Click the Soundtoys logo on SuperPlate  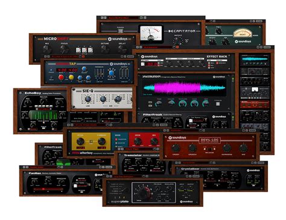tap(186, 201)
